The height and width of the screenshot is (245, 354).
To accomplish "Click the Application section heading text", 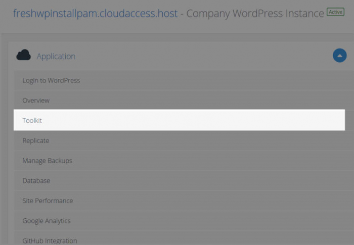I will click(x=56, y=56).
